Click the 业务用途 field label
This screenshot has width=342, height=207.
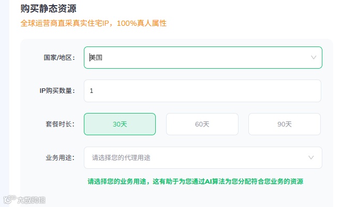pyautogui.click(x=60, y=157)
